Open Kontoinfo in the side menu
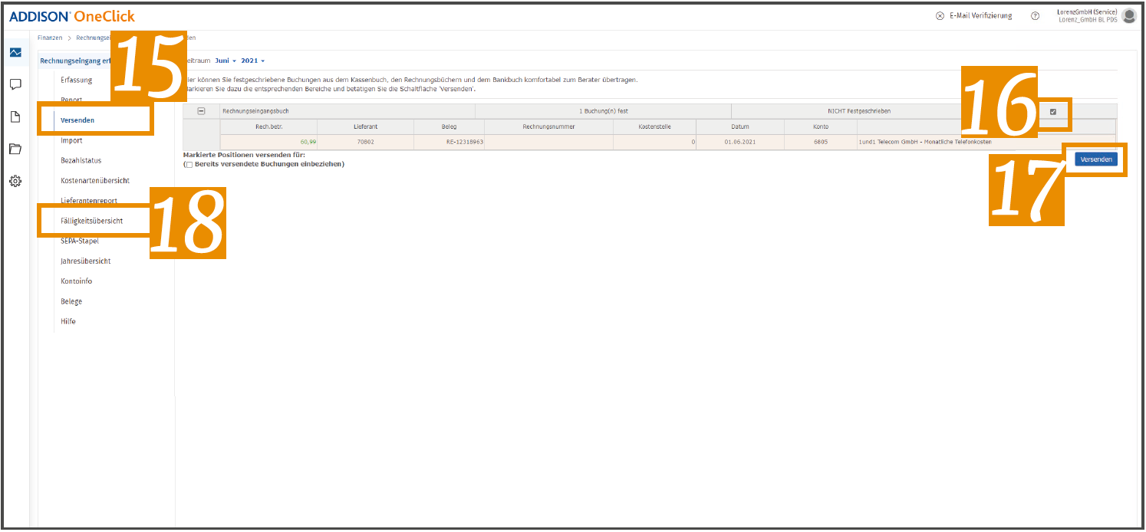Viewport: 1146px width, 532px height. point(75,281)
